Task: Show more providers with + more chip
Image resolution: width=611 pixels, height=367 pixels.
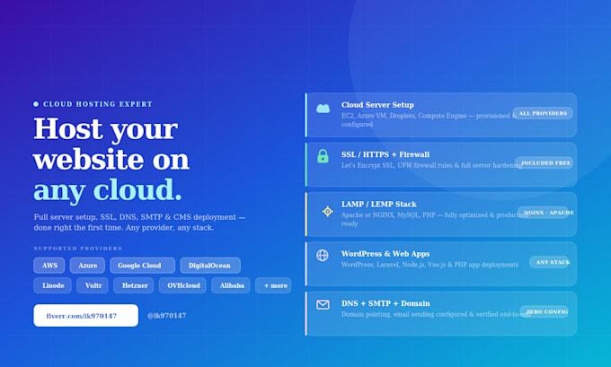Action: 273,285
